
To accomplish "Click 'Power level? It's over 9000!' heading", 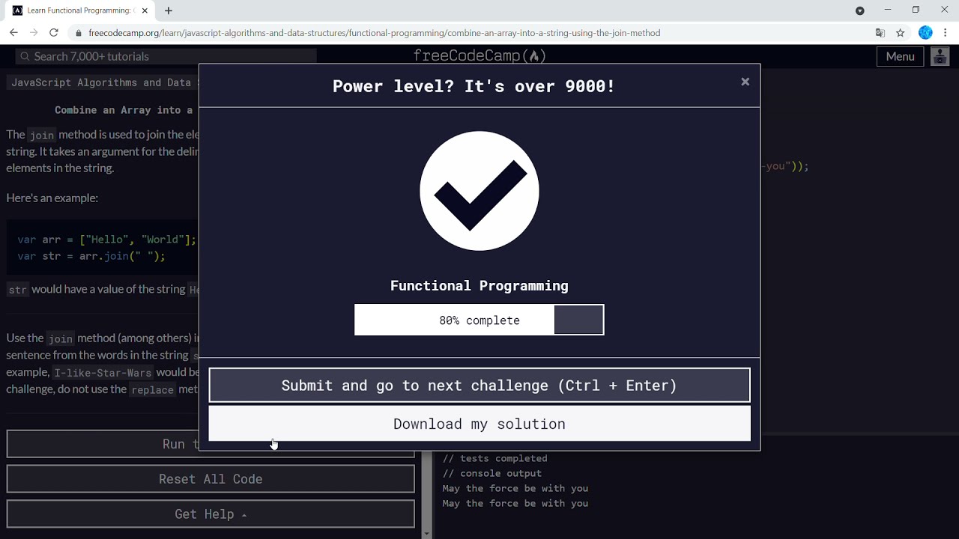I will 474,86.
